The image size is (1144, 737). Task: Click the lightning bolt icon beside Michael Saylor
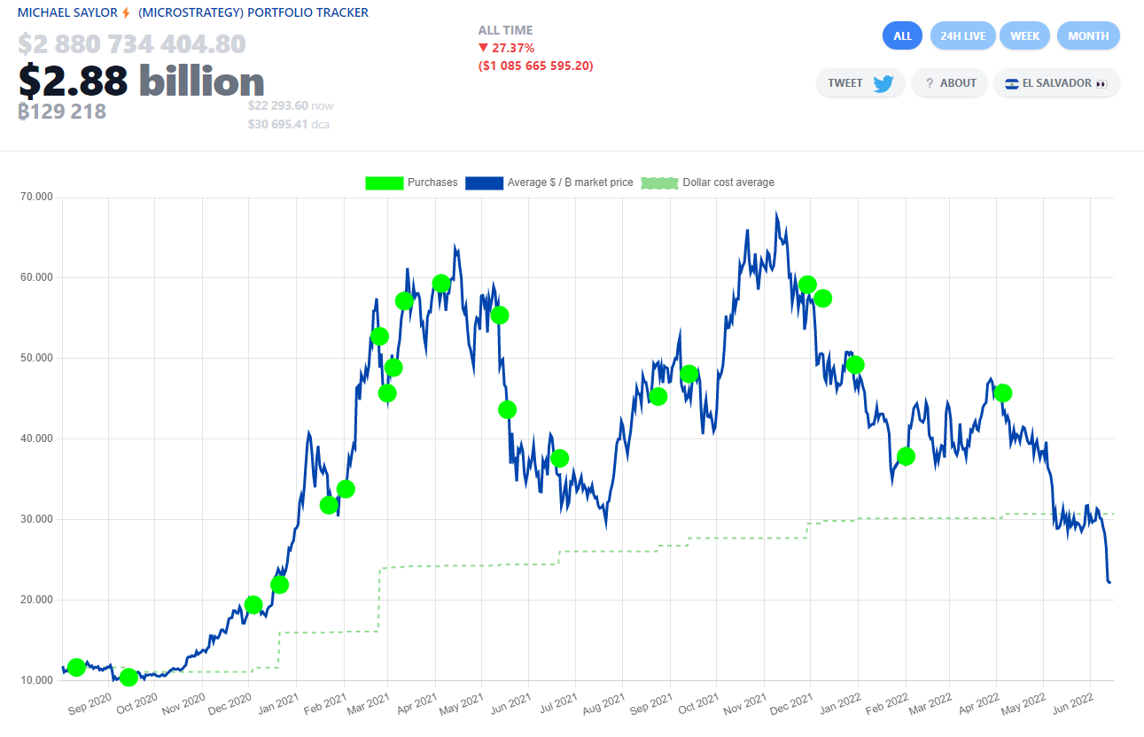tap(126, 13)
